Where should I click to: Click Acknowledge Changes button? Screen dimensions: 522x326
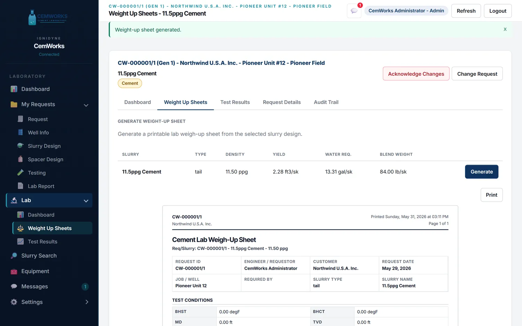coord(416,74)
